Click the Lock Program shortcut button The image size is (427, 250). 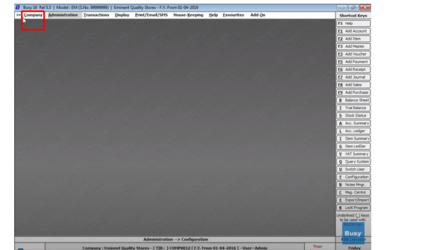[x=353, y=208]
